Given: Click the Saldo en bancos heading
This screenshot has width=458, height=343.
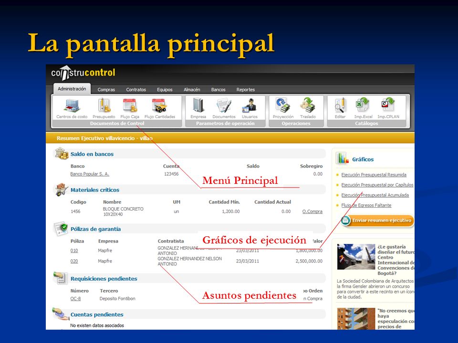Looking at the screenshot, I should [x=92, y=154].
